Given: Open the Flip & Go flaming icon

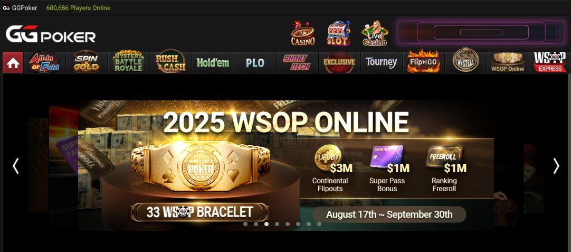Looking at the screenshot, I should (x=424, y=62).
